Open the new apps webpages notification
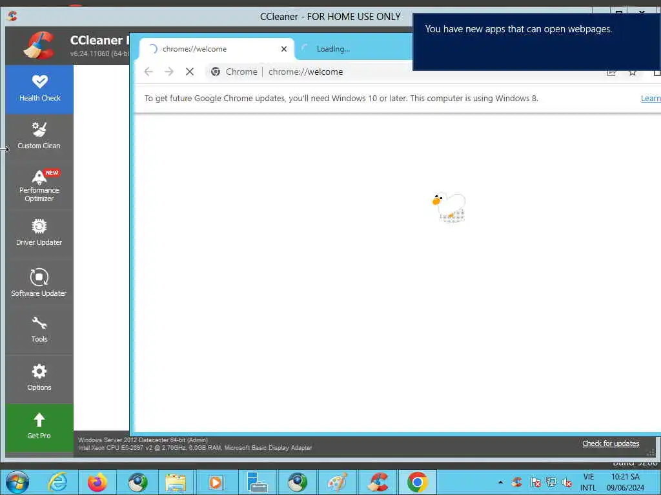The height and width of the screenshot is (495, 661). [536, 41]
